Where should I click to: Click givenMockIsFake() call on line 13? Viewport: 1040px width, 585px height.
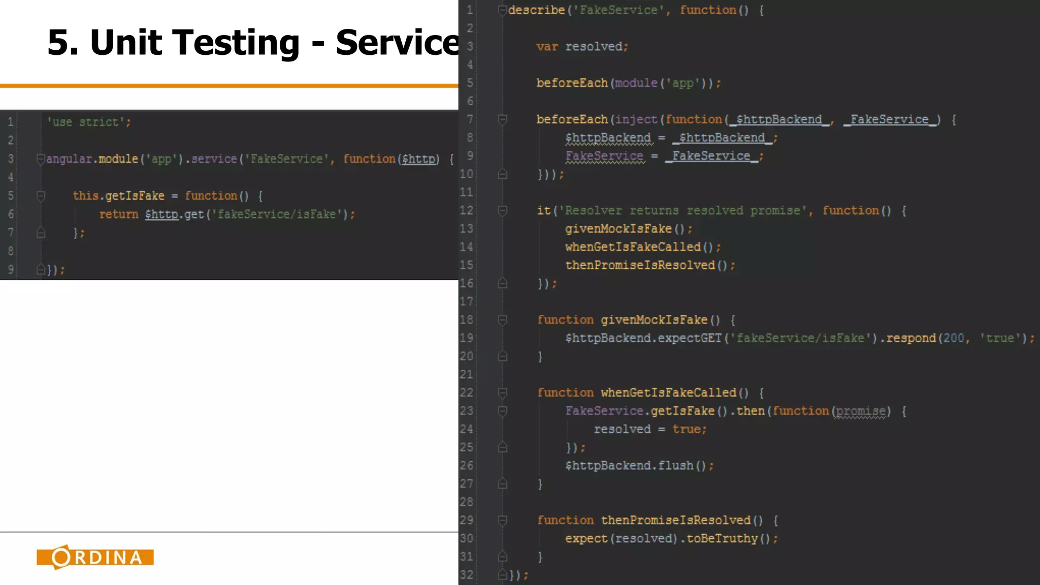(629, 229)
